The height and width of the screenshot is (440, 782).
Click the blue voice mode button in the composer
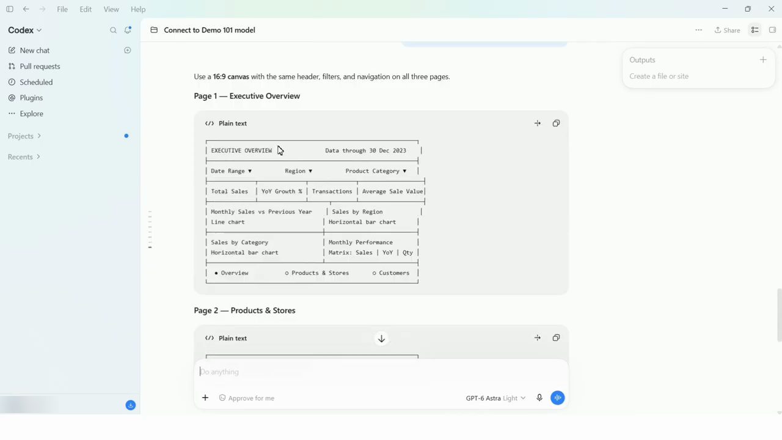tap(557, 398)
